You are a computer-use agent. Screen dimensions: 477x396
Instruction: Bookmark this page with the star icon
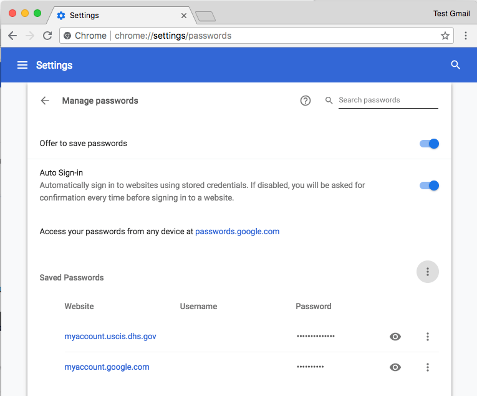445,36
